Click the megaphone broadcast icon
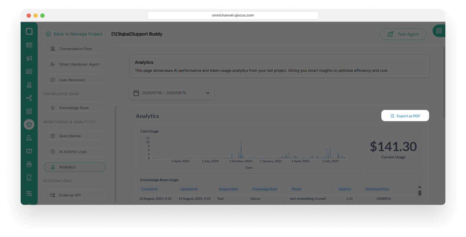The height and width of the screenshot is (237, 466). (x=29, y=58)
